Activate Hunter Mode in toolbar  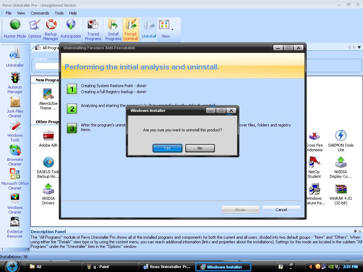click(x=15, y=29)
